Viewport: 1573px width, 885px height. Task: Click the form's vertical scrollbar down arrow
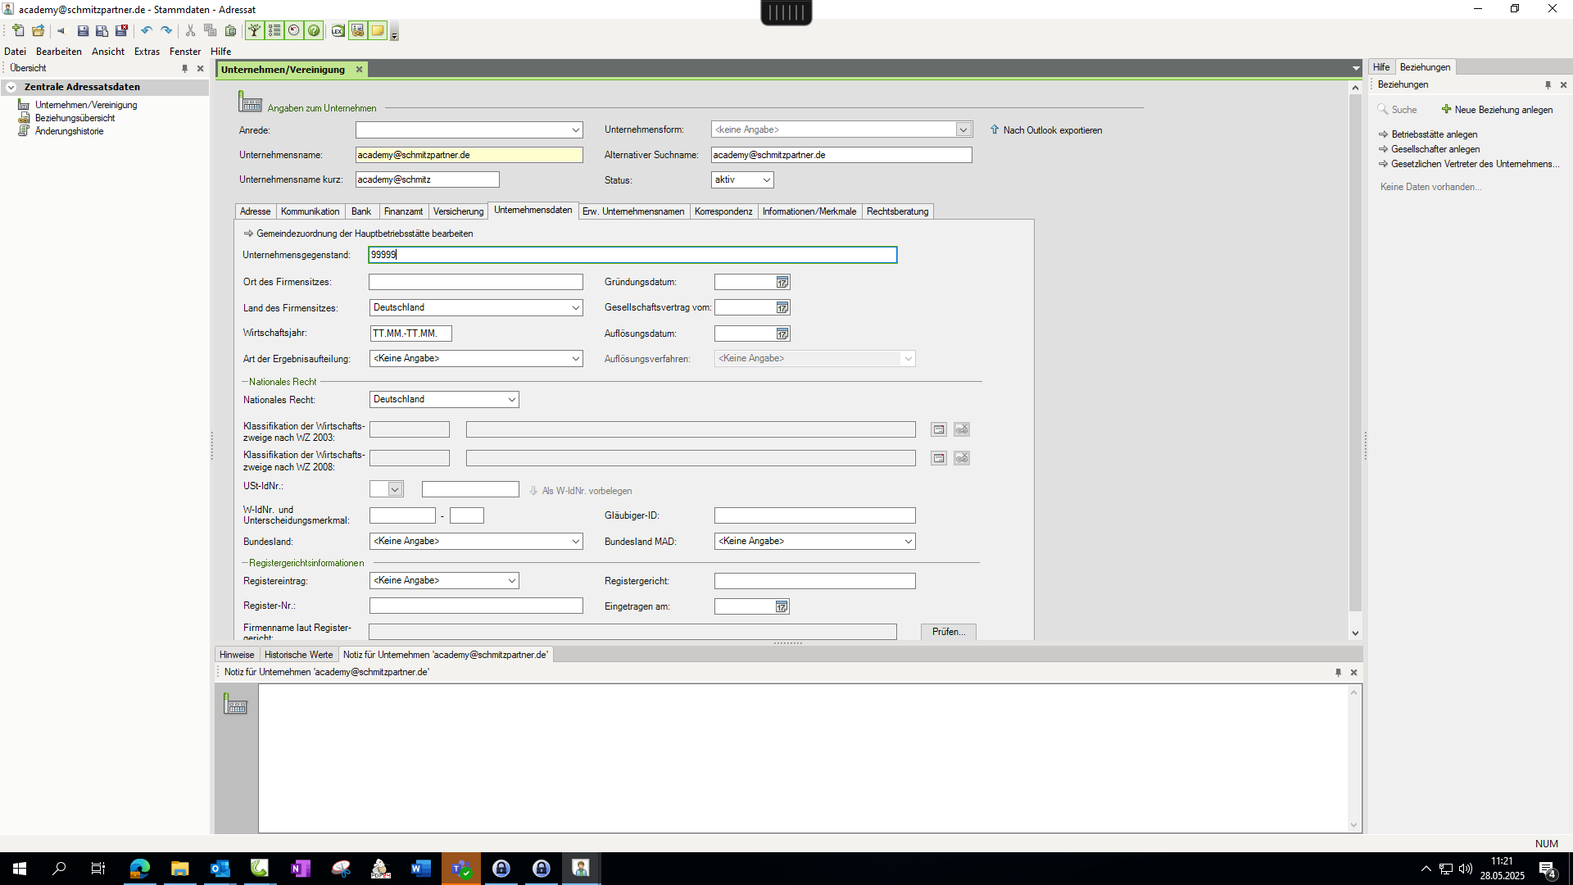tap(1355, 633)
